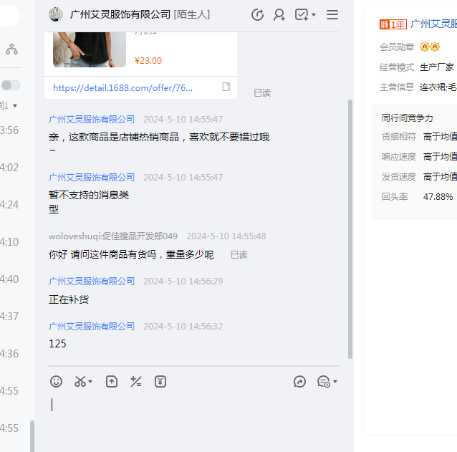The height and width of the screenshot is (452, 457).
Task: Expand the chat record dropdown arrow
Action: click(335, 382)
